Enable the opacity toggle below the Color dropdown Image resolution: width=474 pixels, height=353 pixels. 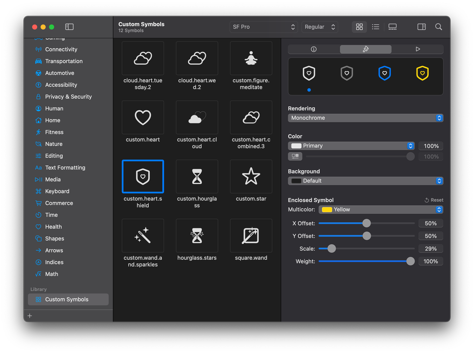295,156
